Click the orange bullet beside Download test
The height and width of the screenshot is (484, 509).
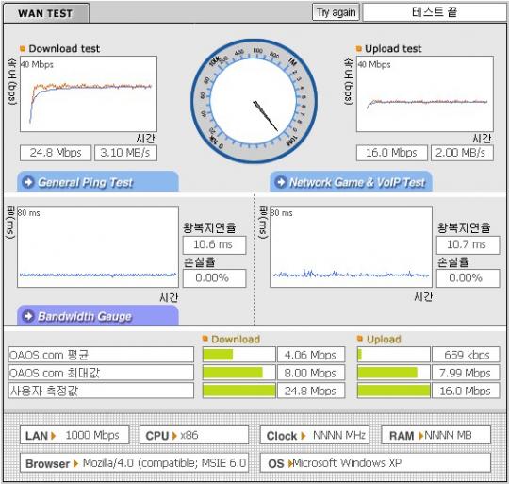[23, 49]
